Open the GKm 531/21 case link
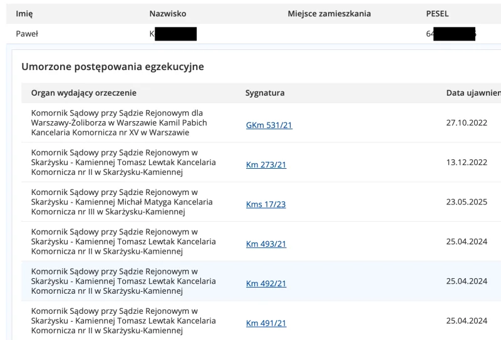This screenshot has height=340, width=501. (x=269, y=125)
